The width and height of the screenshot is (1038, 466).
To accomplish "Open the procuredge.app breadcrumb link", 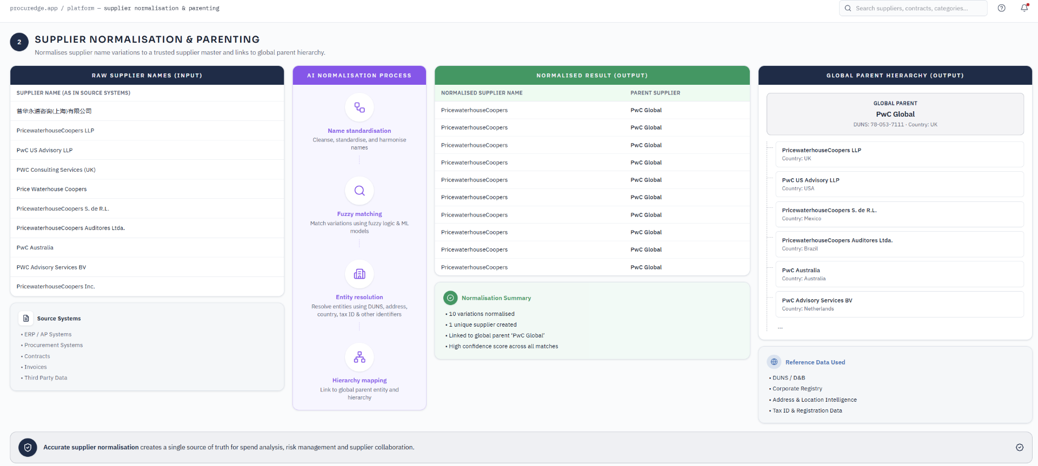I will (x=34, y=8).
